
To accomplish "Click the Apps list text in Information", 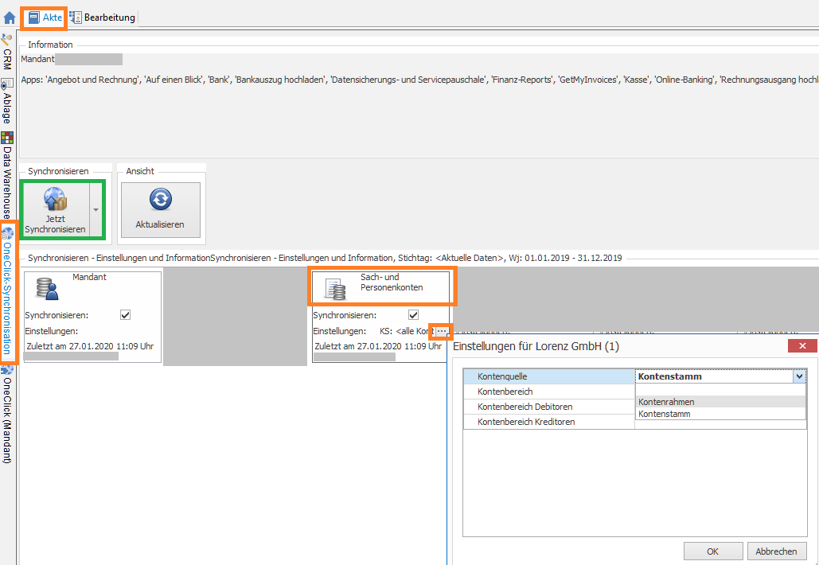I will pyautogui.click(x=419, y=80).
